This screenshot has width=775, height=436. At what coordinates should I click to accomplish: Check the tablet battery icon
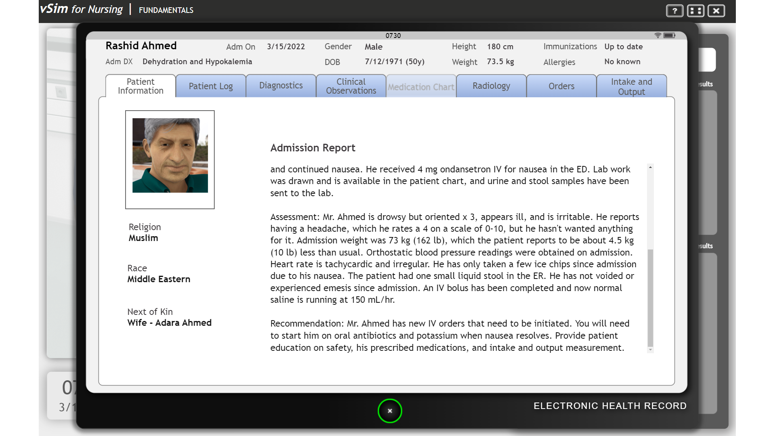669,36
